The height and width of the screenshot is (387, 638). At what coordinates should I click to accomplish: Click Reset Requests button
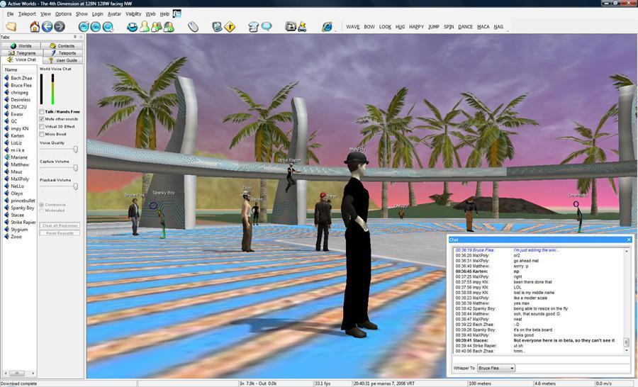pyautogui.click(x=60, y=233)
